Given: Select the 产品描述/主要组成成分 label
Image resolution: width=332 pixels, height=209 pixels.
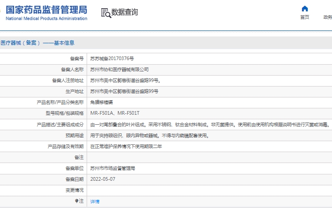Looking at the screenshot, I should 60,125.
